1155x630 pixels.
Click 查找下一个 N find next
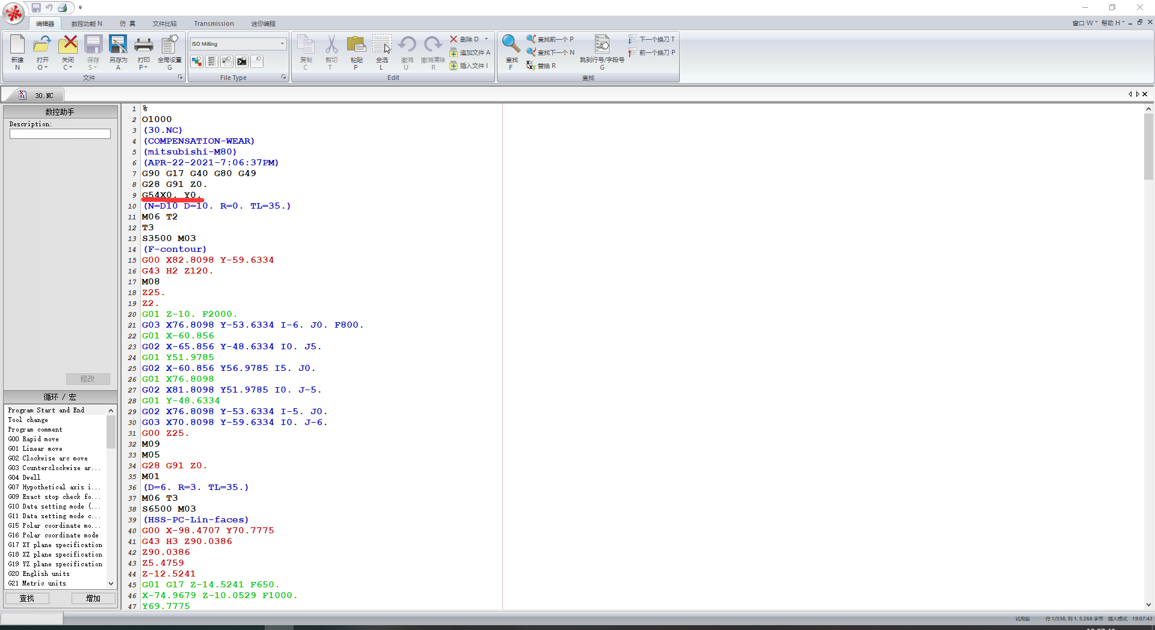coord(550,52)
